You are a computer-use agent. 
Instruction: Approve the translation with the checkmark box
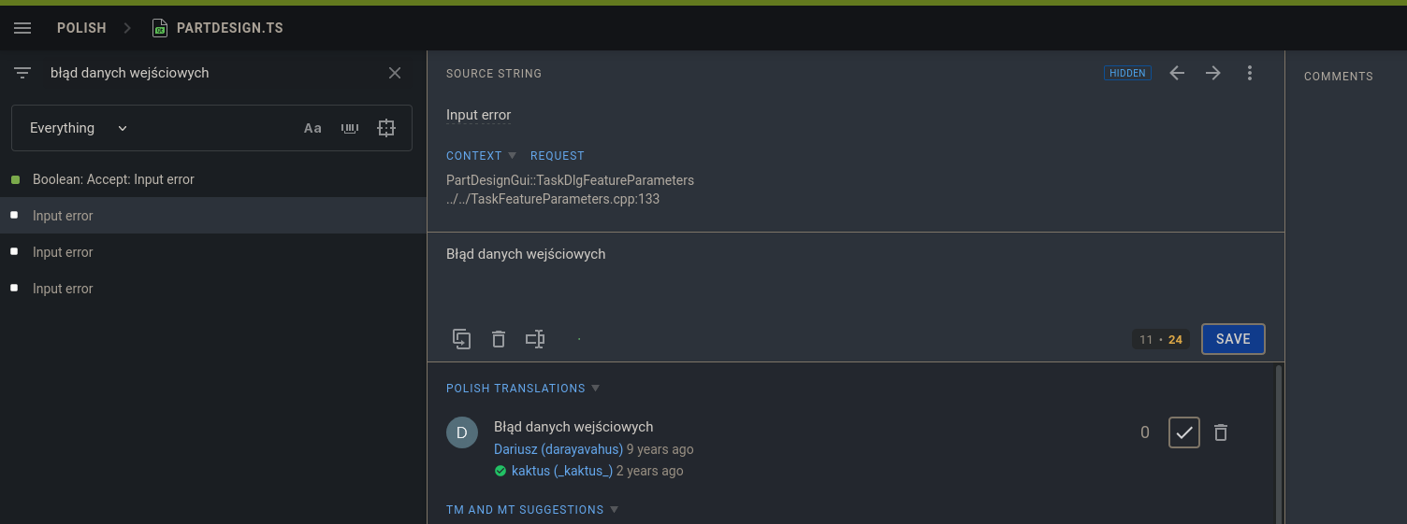click(1184, 432)
